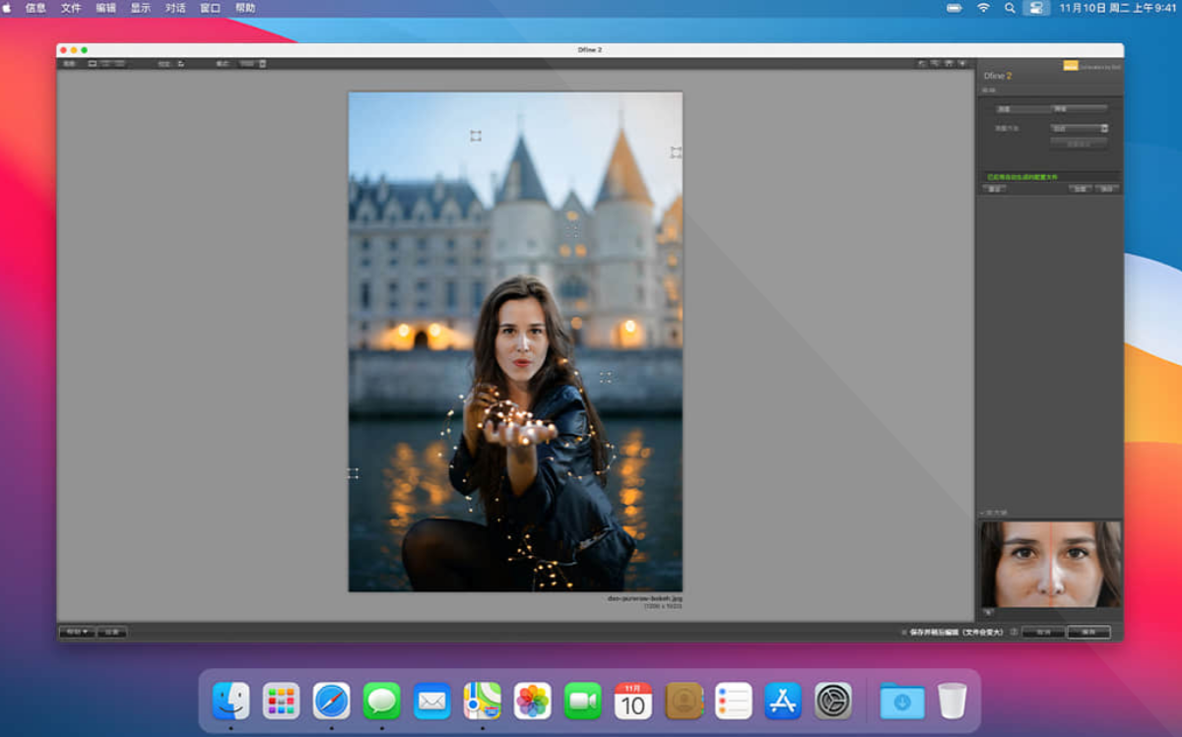
Task: Open the measurement method dropdown
Action: (x=1079, y=128)
